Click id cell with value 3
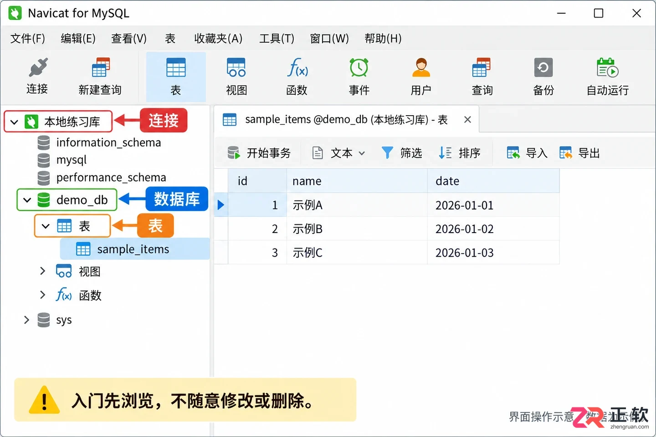This screenshot has width=656, height=437. 257,253
